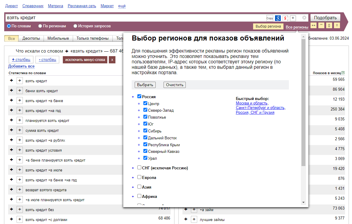This screenshot has height=224, width=352.
Task: Check the Азия checkbox
Action: (x=139, y=187)
